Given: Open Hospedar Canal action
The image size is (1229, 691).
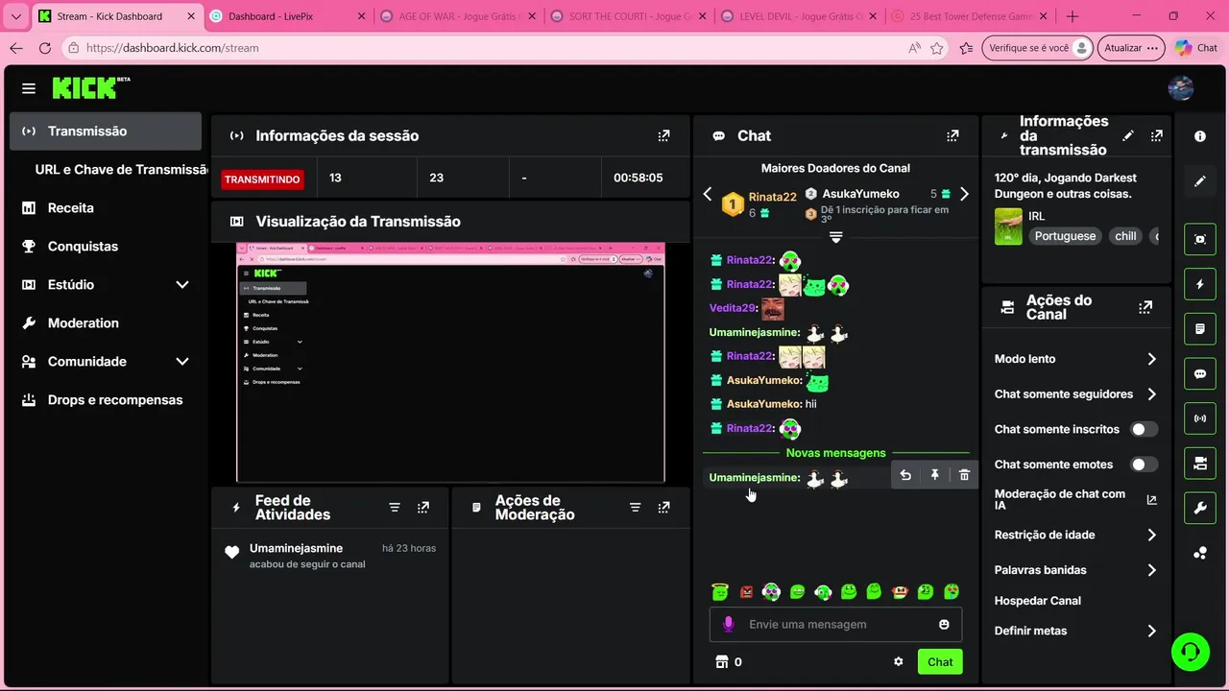Looking at the screenshot, I should [x=1038, y=601].
